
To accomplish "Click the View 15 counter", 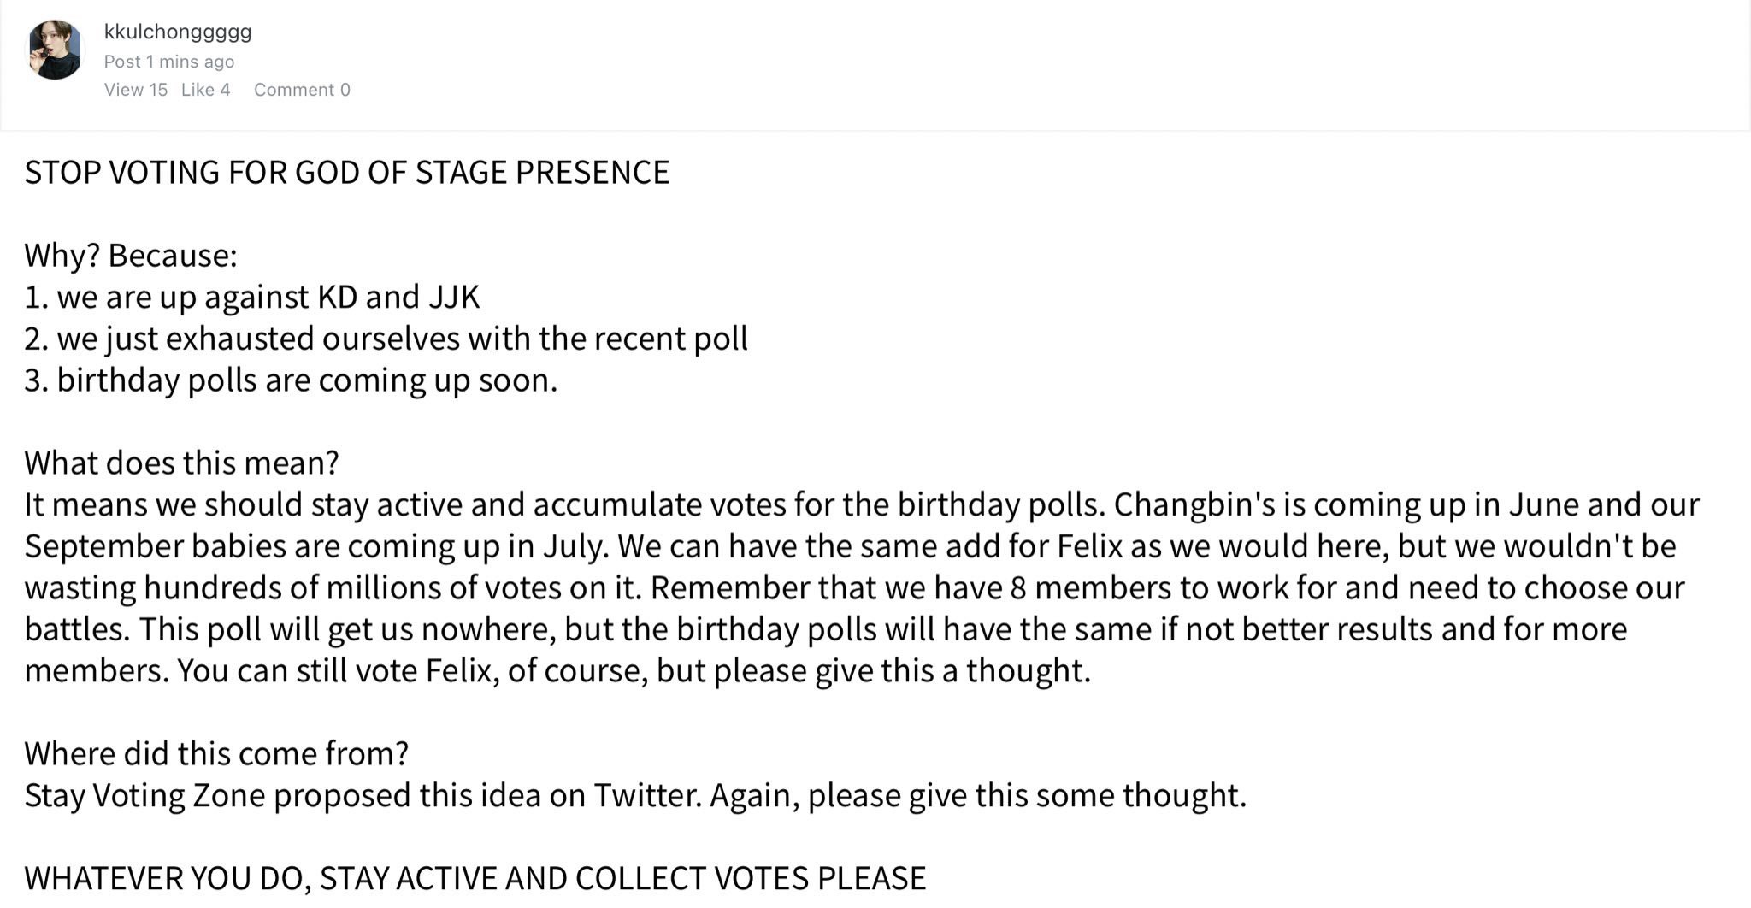I will click(x=136, y=90).
